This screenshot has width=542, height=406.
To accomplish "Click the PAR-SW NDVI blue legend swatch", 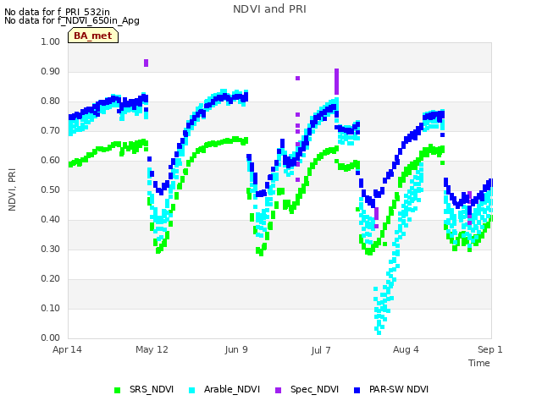I will tap(357, 390).
